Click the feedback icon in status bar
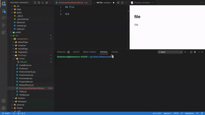Screen dimensions: 205x115 click(197, 113)
